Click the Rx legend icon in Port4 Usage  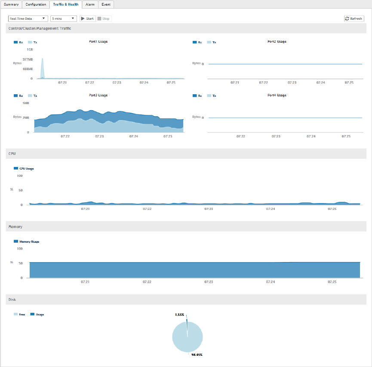point(195,96)
